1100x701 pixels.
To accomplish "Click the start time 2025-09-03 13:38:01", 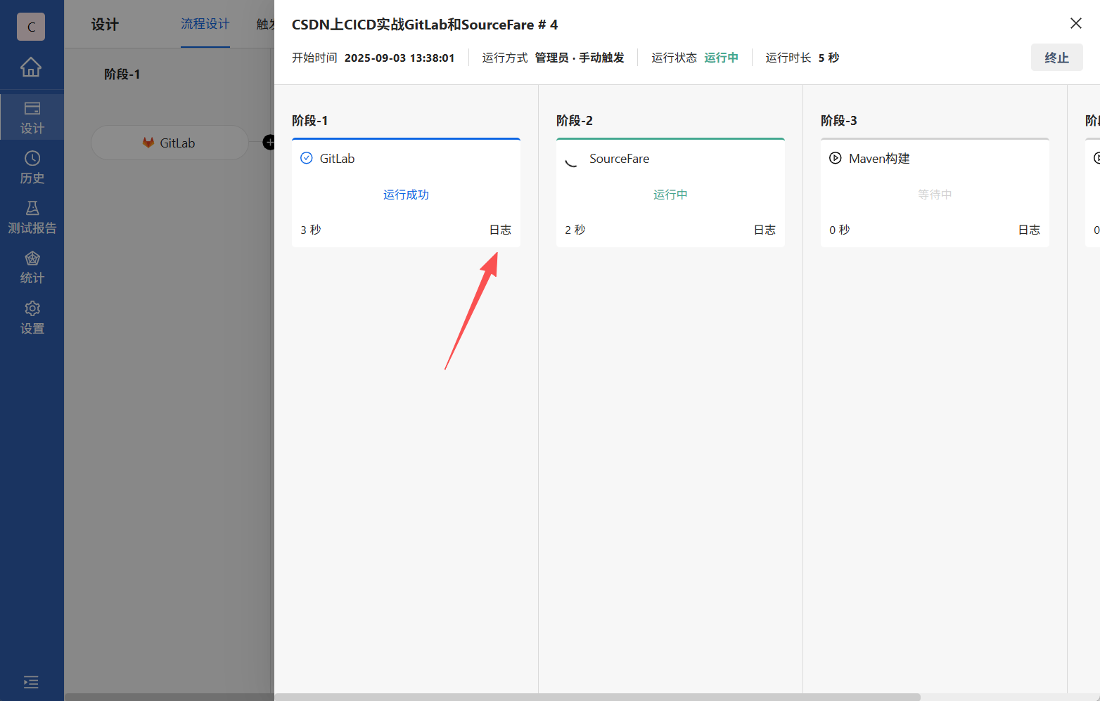I will pos(399,58).
